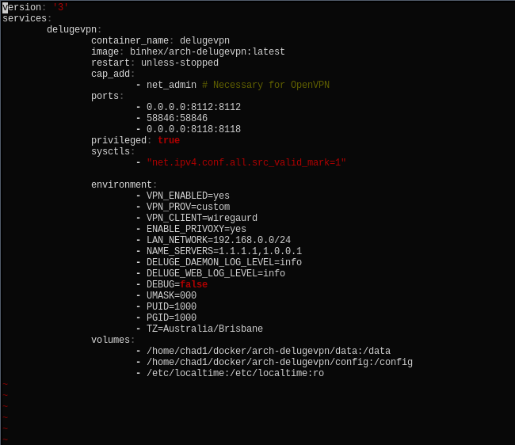Click the NAME_SERVERS=1.1.1.1,1.0.0.1 line
515x445 pixels.
point(224,251)
